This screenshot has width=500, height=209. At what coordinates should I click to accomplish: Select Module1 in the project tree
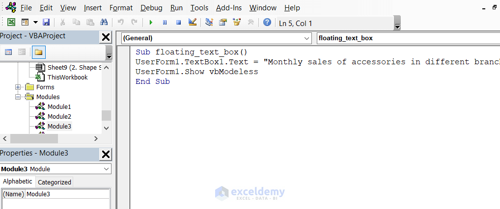(x=59, y=106)
